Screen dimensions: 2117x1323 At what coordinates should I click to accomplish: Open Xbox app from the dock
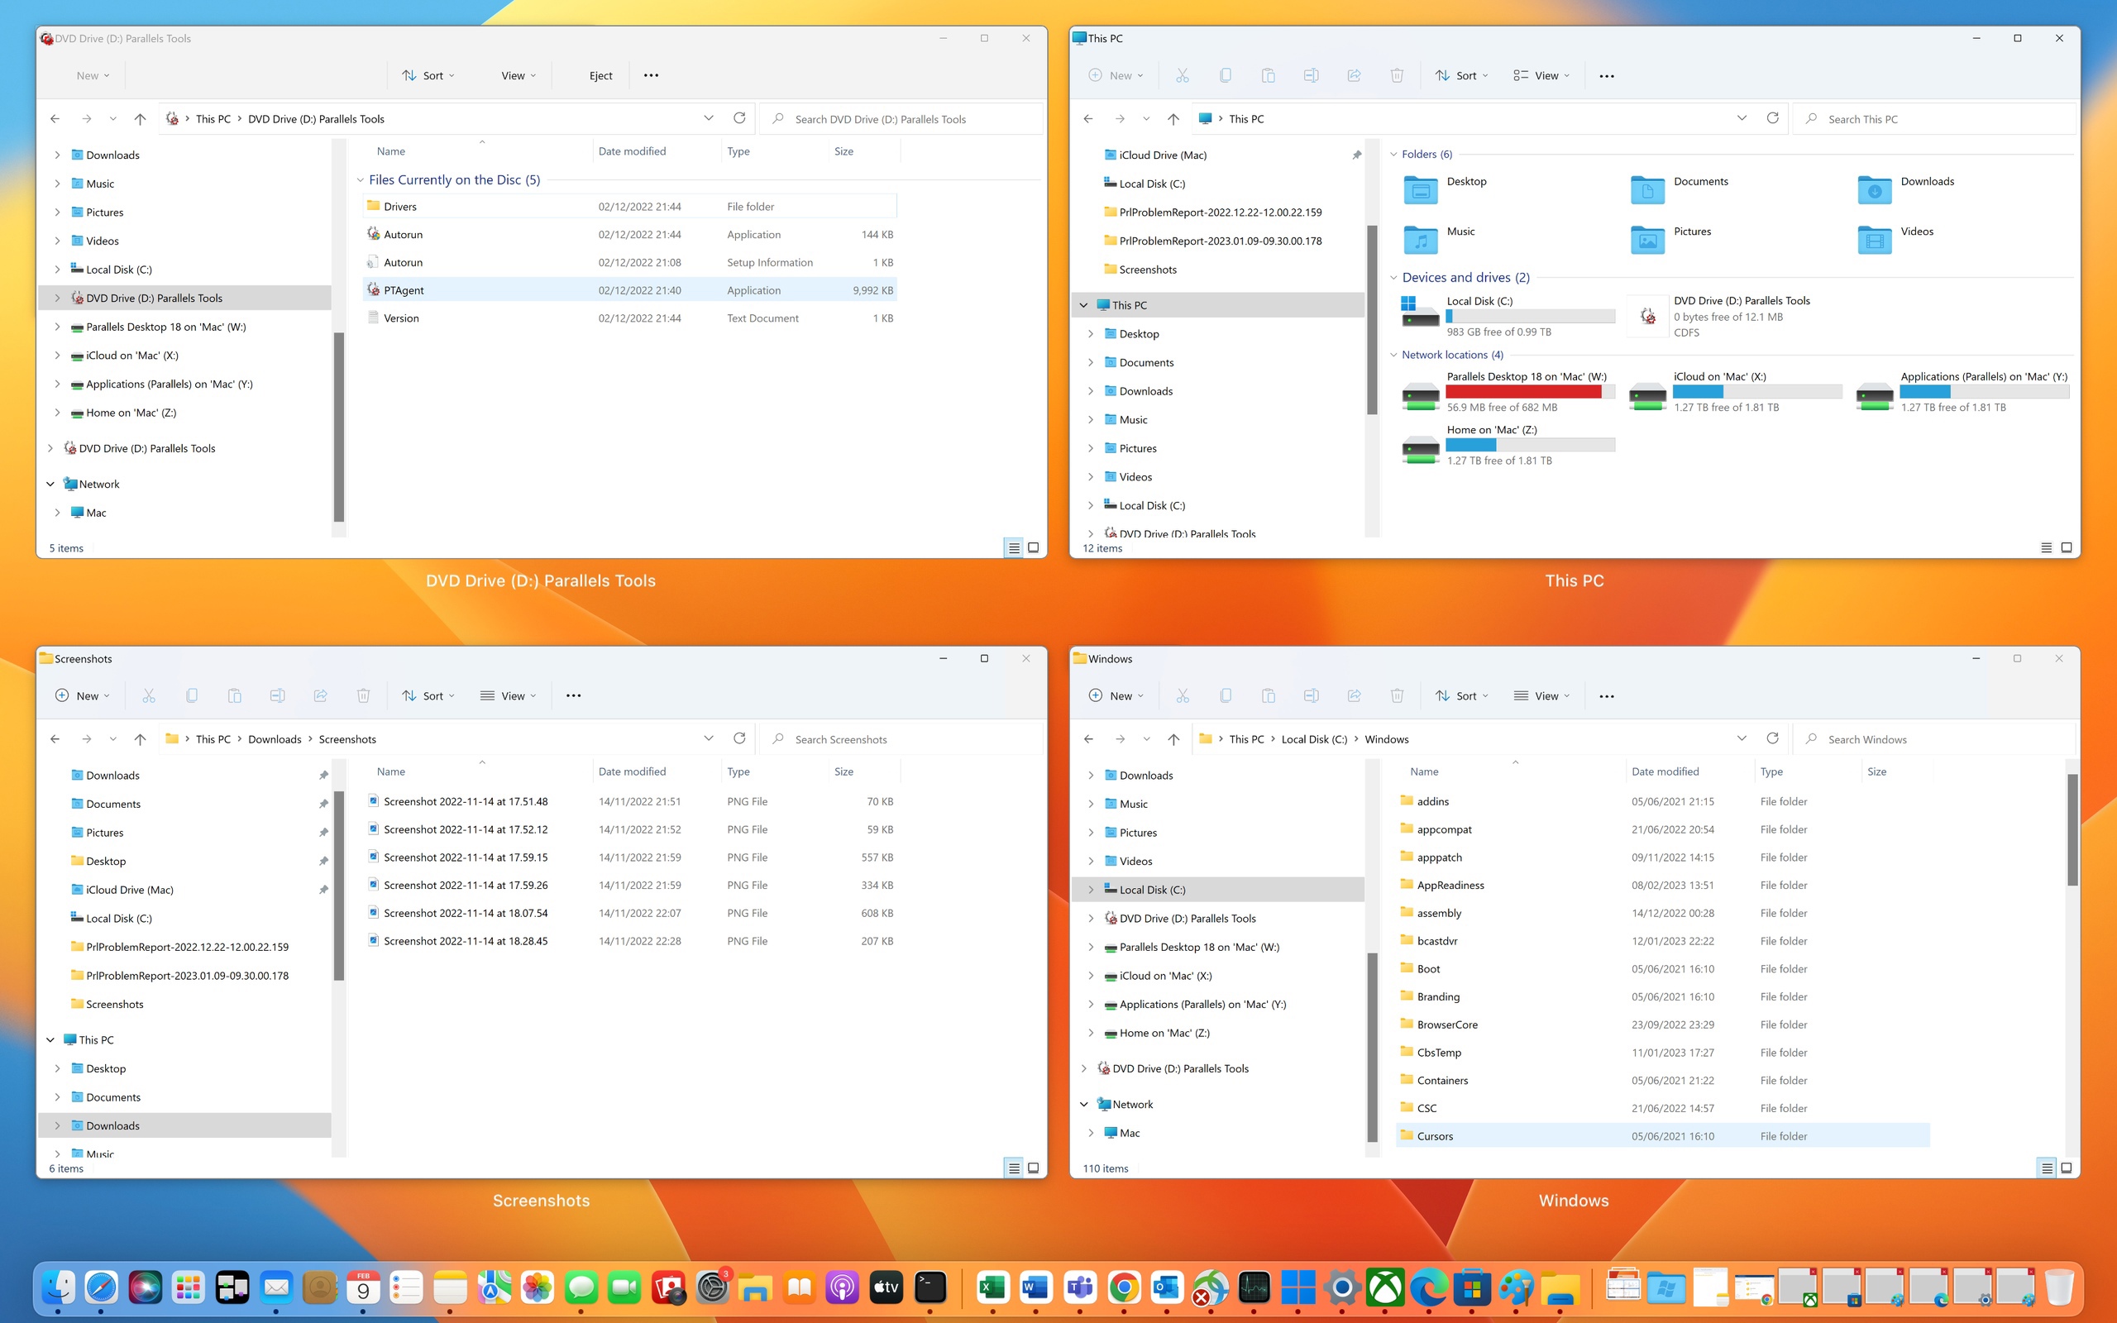(1385, 1287)
